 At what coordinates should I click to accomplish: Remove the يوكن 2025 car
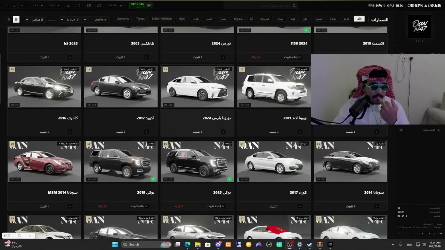tap(179, 206)
